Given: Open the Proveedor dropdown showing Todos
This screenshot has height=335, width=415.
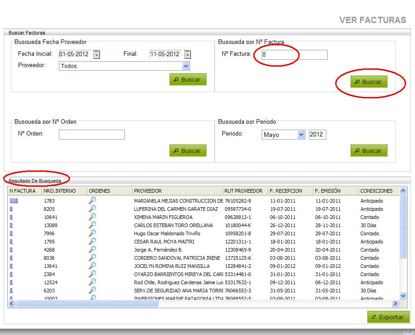Looking at the screenshot, I should click(124, 66).
